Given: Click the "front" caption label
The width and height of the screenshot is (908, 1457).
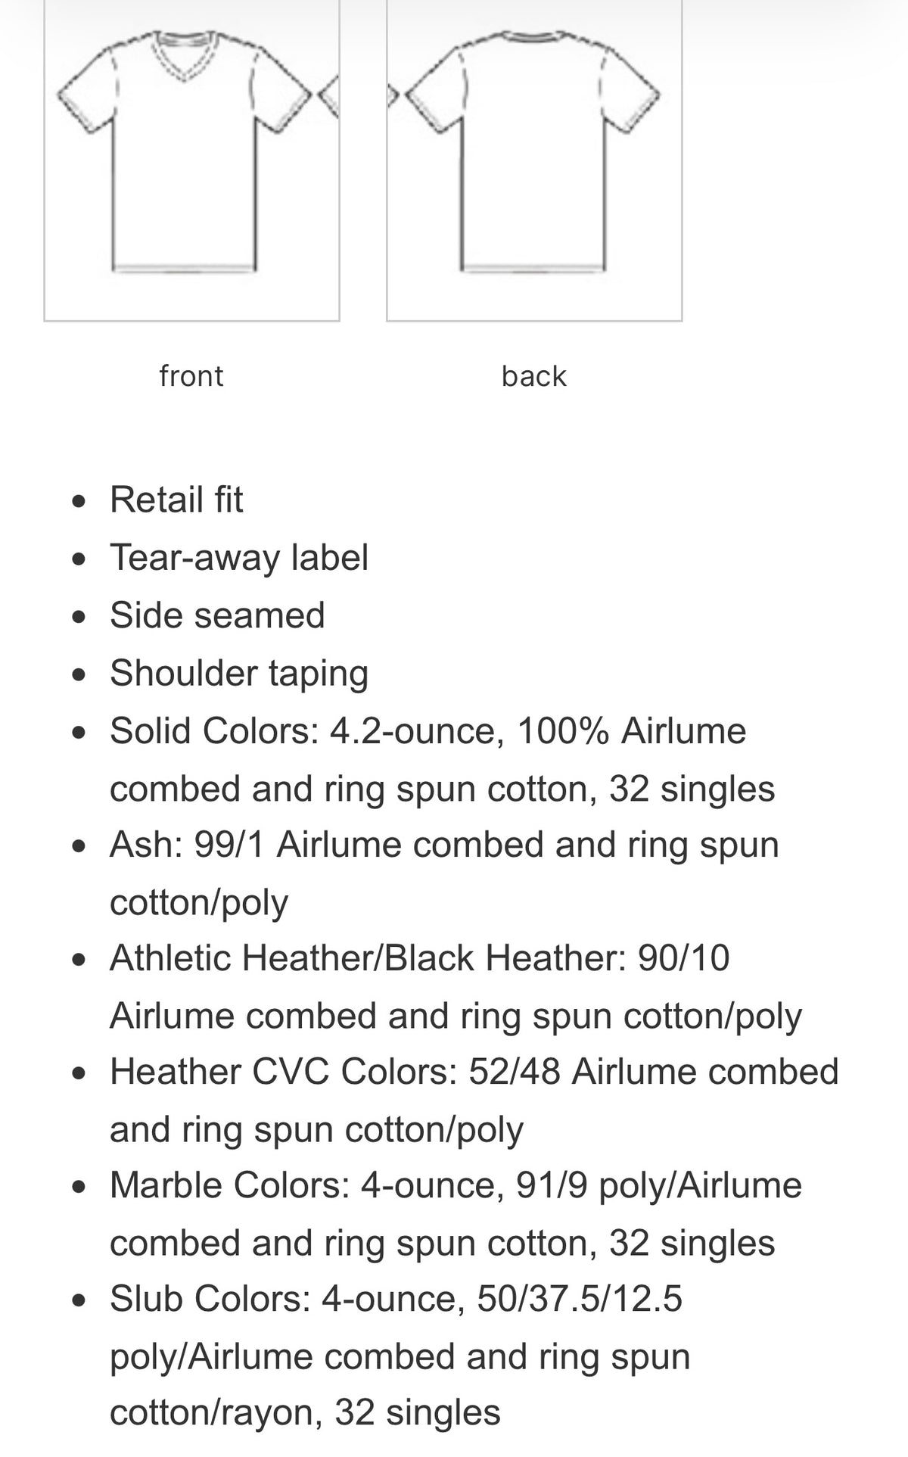Looking at the screenshot, I should point(191,375).
